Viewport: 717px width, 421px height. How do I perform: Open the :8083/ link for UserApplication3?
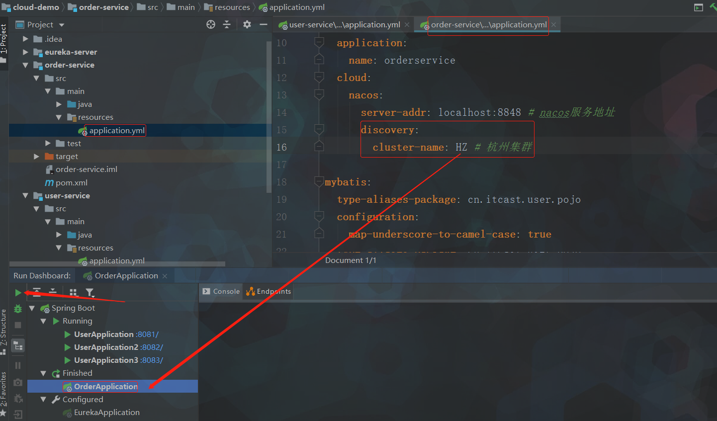pos(152,360)
